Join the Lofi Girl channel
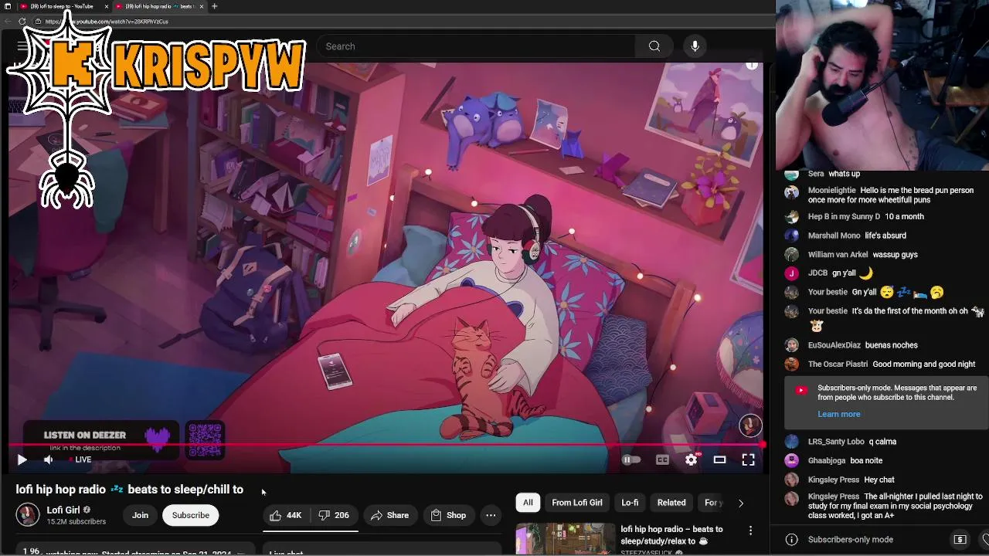The height and width of the screenshot is (556, 989). (140, 515)
